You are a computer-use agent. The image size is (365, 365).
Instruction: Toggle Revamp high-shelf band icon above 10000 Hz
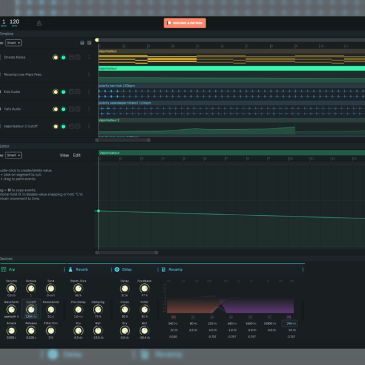coord(270,317)
